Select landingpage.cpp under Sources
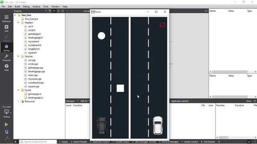 click(37, 71)
